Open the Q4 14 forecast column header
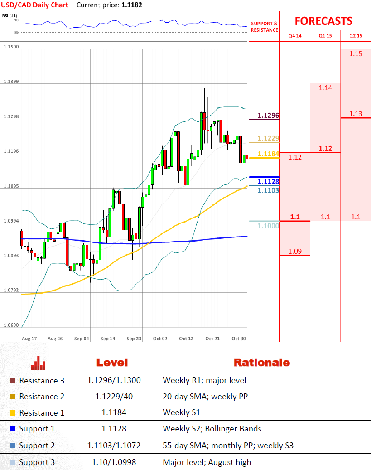 click(294, 36)
